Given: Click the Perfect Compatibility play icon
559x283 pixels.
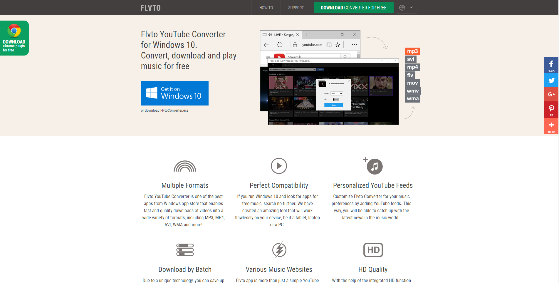Looking at the screenshot, I should pyautogui.click(x=279, y=166).
